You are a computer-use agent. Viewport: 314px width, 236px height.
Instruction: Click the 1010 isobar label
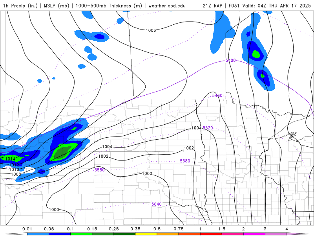[14, 170]
